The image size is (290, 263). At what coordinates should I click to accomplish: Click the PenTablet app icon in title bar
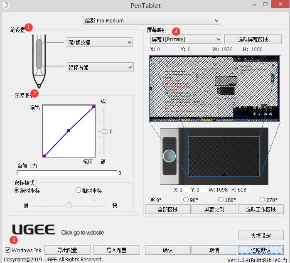click(x=5, y=5)
